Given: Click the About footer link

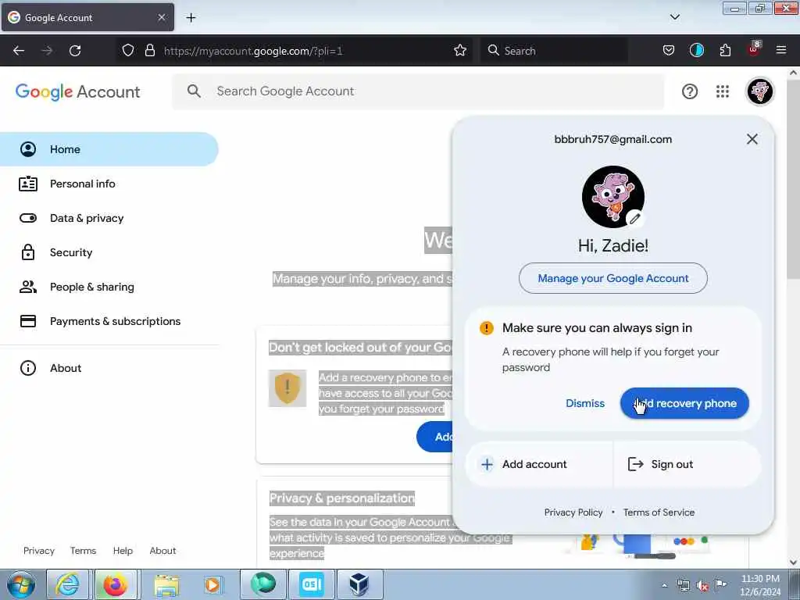Looking at the screenshot, I should tap(162, 551).
